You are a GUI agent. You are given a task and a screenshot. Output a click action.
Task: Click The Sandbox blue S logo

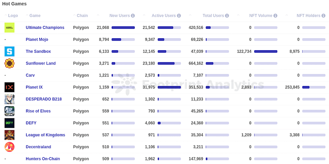click(9, 51)
